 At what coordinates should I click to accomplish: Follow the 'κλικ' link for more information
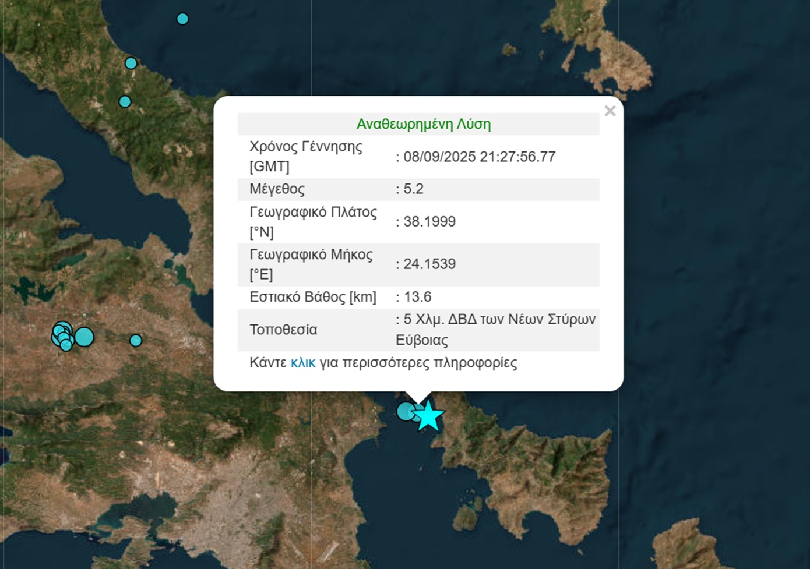303,363
